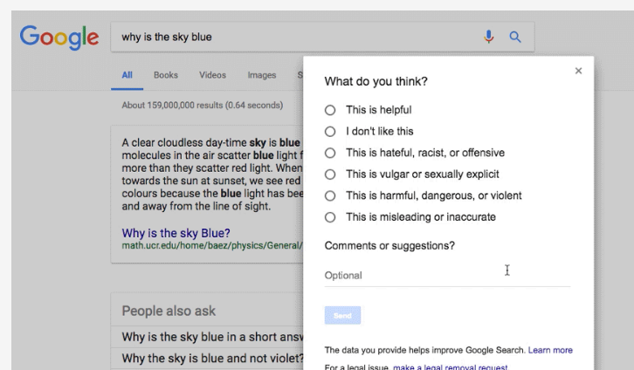Choose "I don't like this" option

[330, 132]
